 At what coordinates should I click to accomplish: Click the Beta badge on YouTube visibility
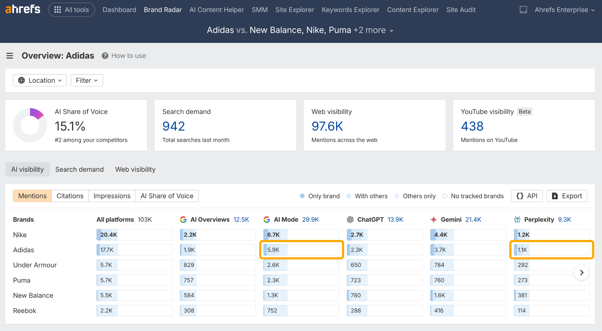[x=525, y=112]
